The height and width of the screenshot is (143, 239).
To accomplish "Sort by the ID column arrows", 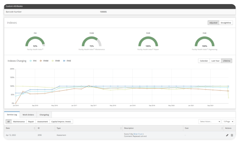I will point(53,128).
